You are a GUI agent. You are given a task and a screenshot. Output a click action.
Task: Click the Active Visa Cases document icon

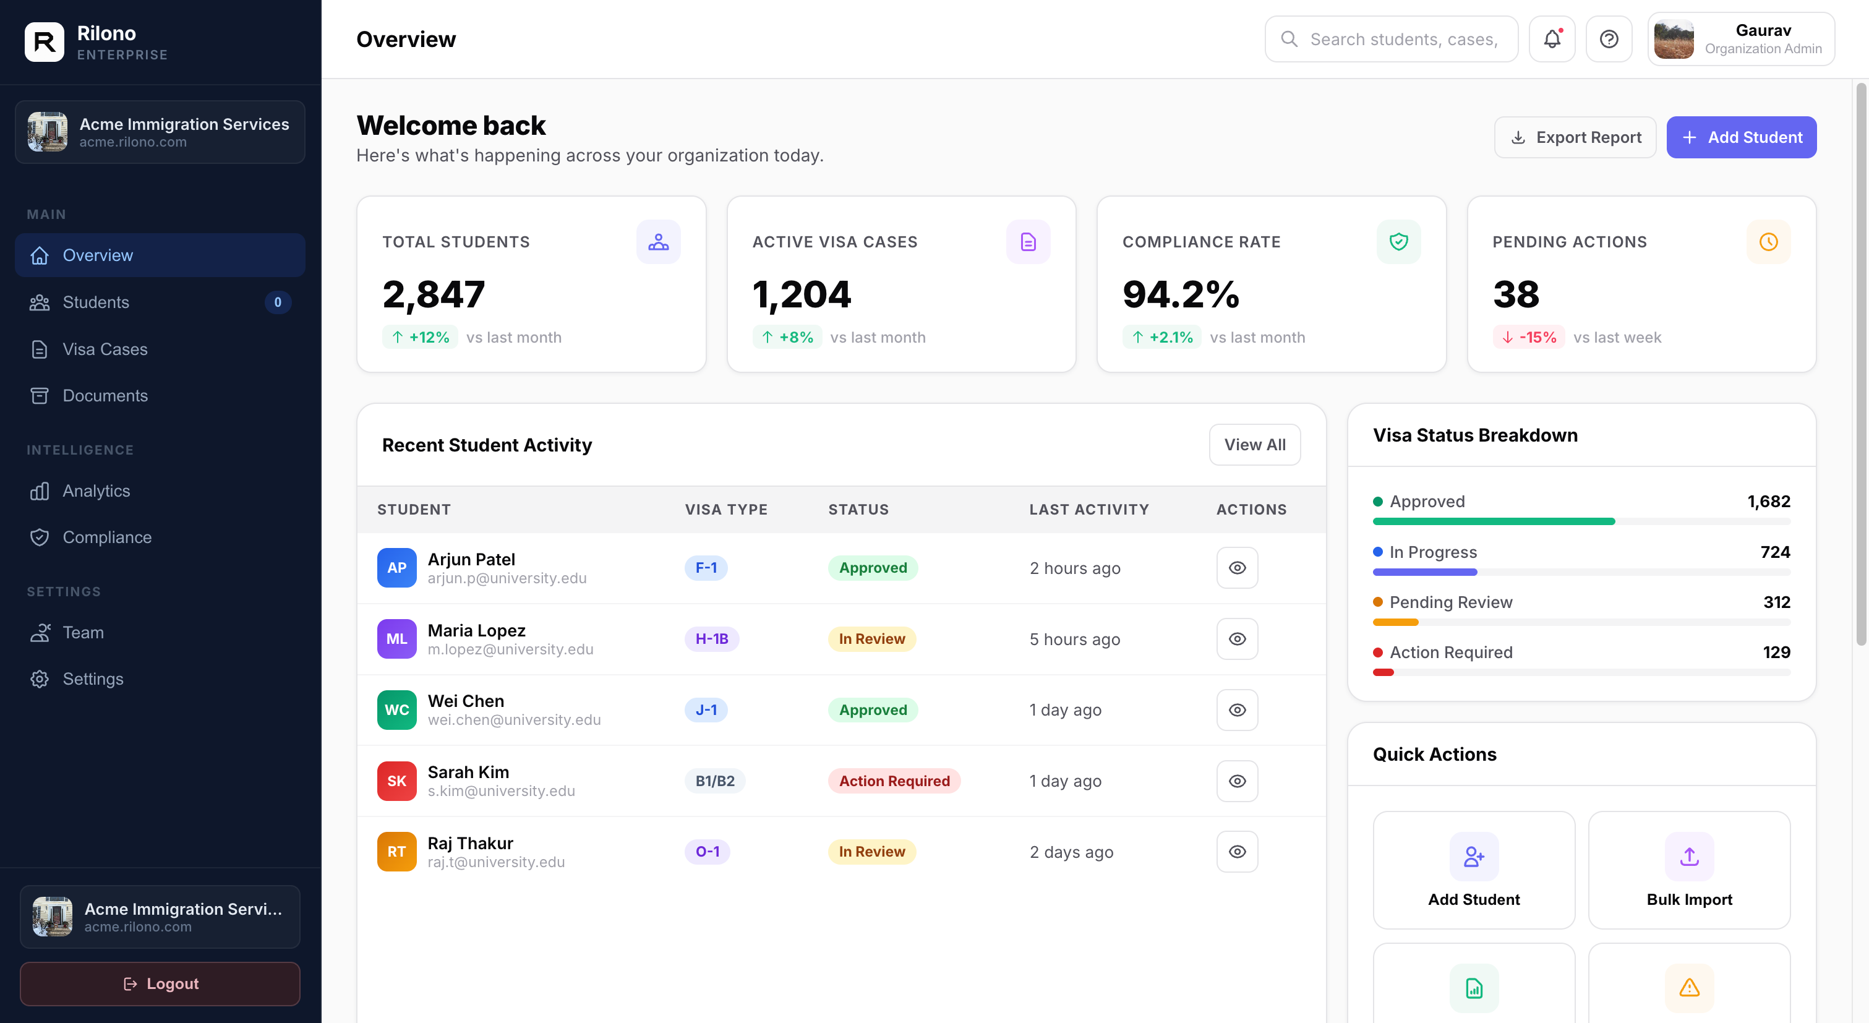tap(1028, 242)
